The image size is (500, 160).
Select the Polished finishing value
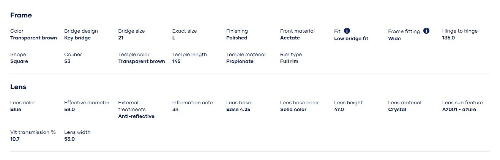237,38
